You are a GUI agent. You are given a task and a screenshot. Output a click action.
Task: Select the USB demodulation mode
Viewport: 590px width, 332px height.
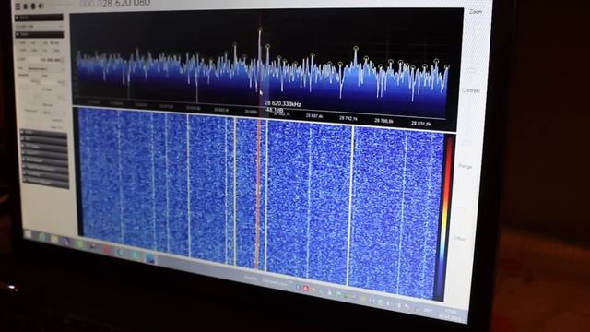point(56,43)
